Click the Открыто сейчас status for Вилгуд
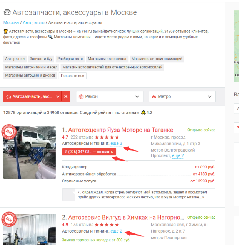This screenshot has width=242, height=245. 201,218
